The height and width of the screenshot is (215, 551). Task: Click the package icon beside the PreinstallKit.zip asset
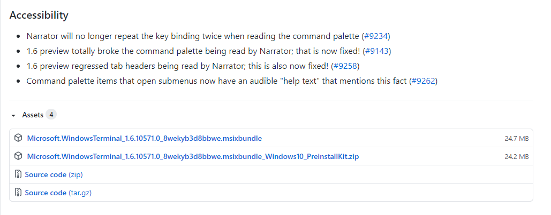coord(18,156)
